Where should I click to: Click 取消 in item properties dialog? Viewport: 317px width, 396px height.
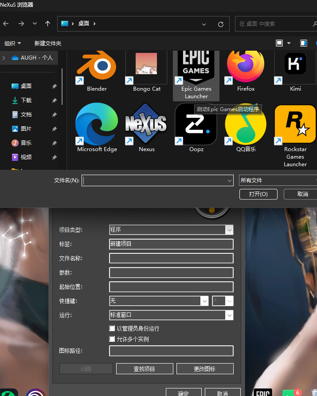click(x=223, y=392)
